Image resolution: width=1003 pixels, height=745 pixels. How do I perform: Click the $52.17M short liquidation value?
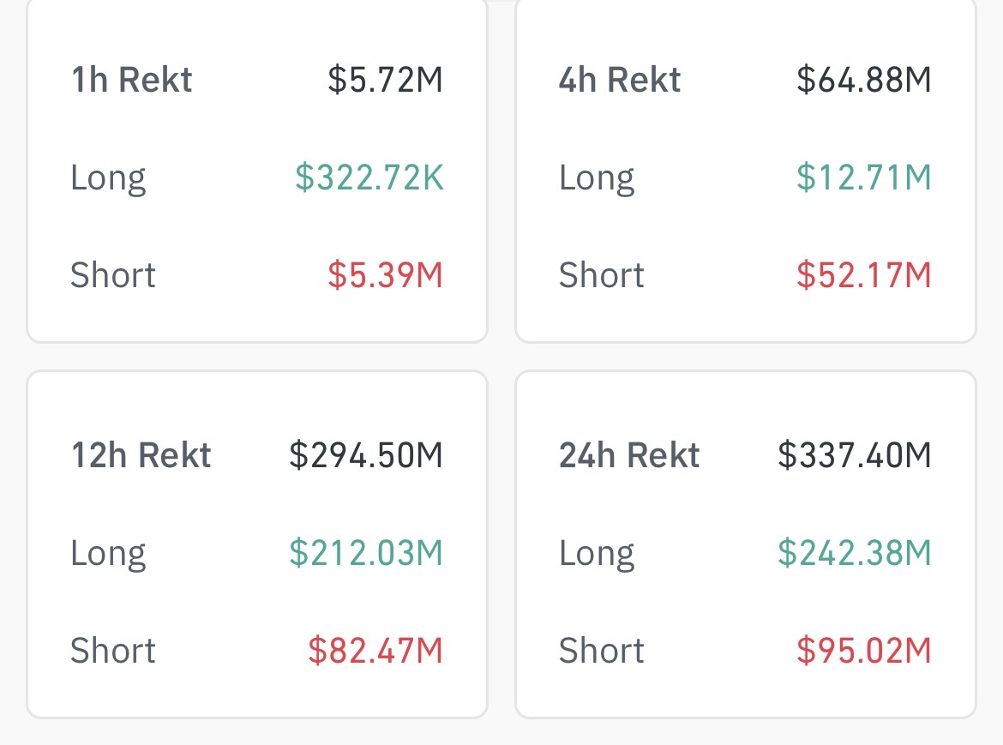pos(863,275)
